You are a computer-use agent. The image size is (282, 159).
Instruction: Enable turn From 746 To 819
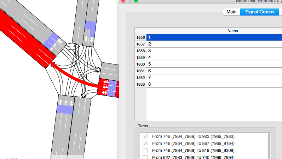pyautogui.click(x=145, y=151)
